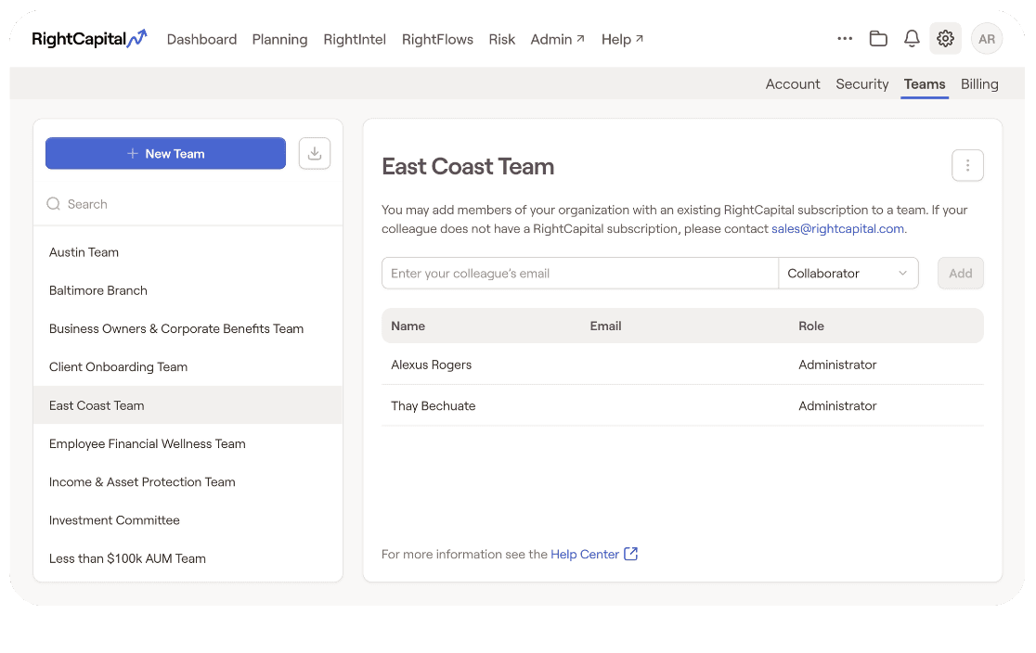Select Austin Team in the list

pyautogui.click(x=188, y=252)
